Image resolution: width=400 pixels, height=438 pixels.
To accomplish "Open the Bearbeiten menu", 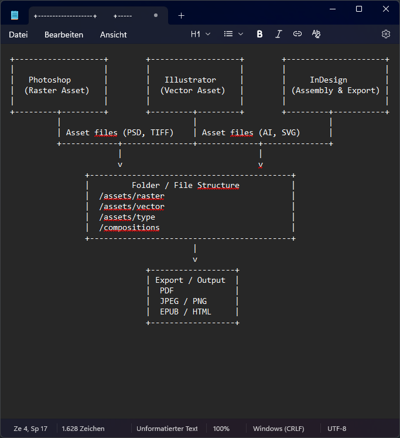I will pos(64,35).
